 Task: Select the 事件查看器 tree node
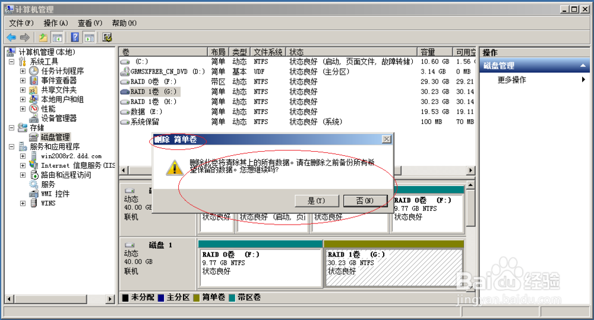pos(59,80)
